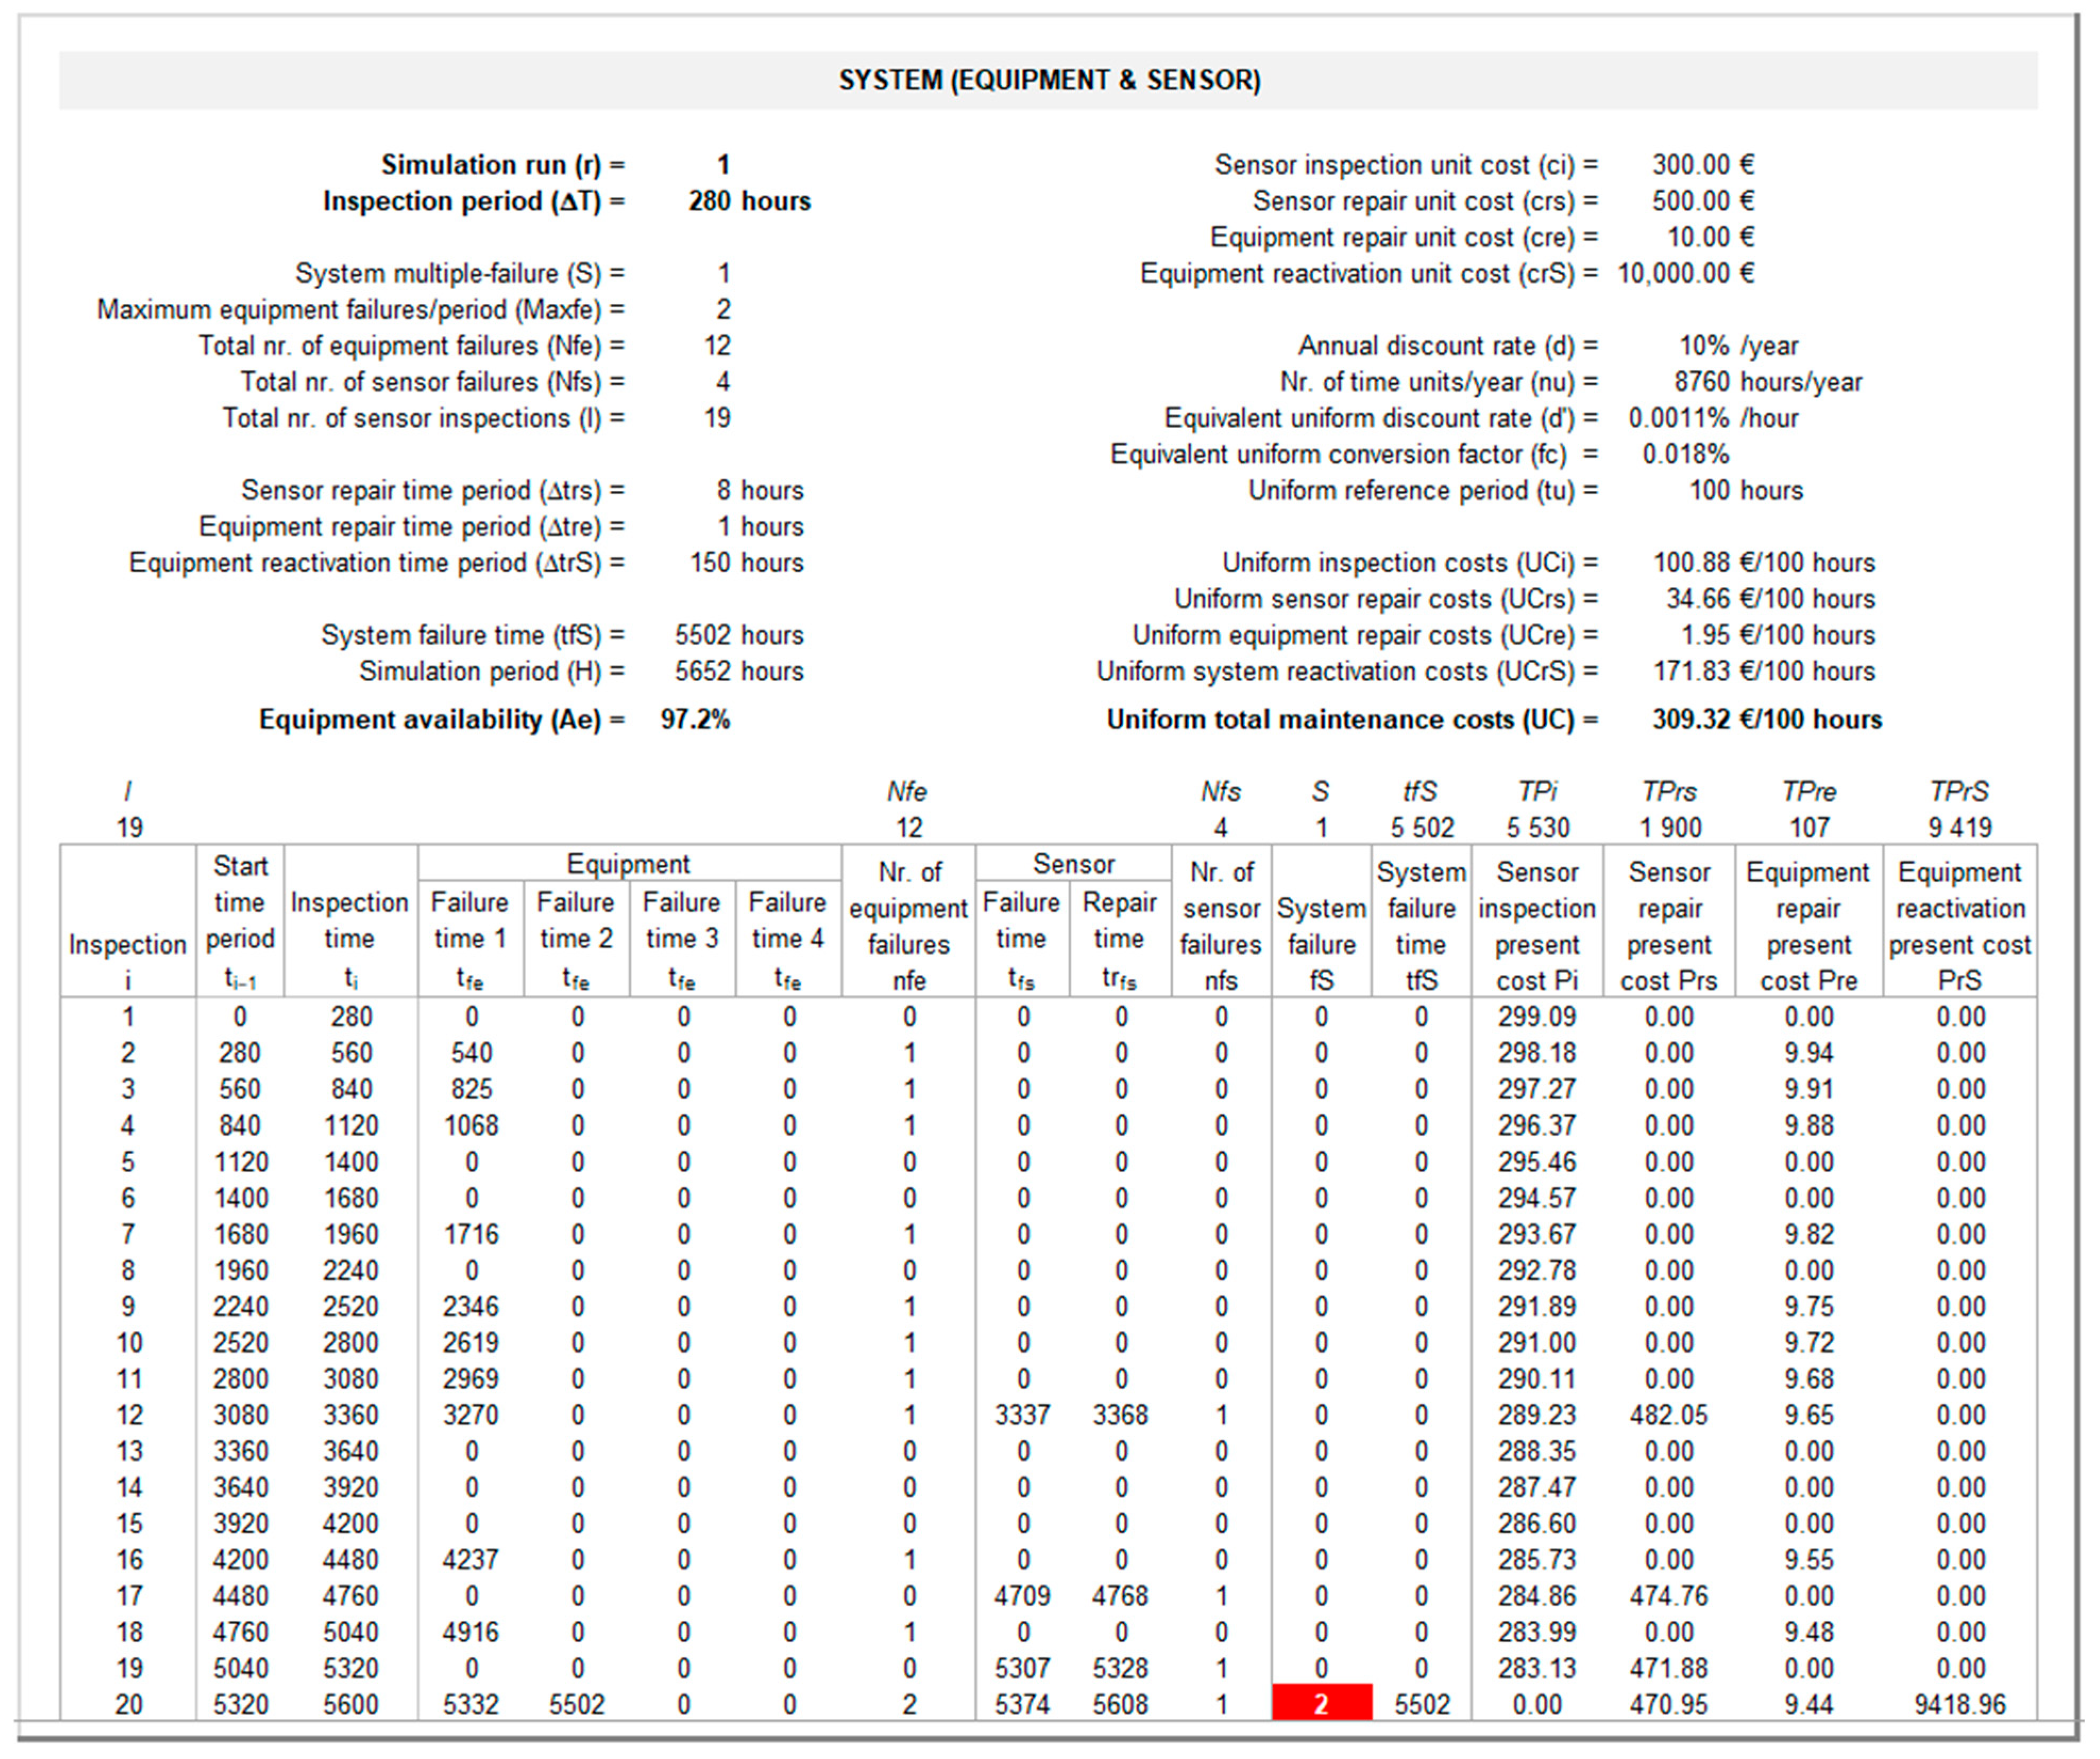
Task: Select the Inspection time column header
Action: click(349, 921)
